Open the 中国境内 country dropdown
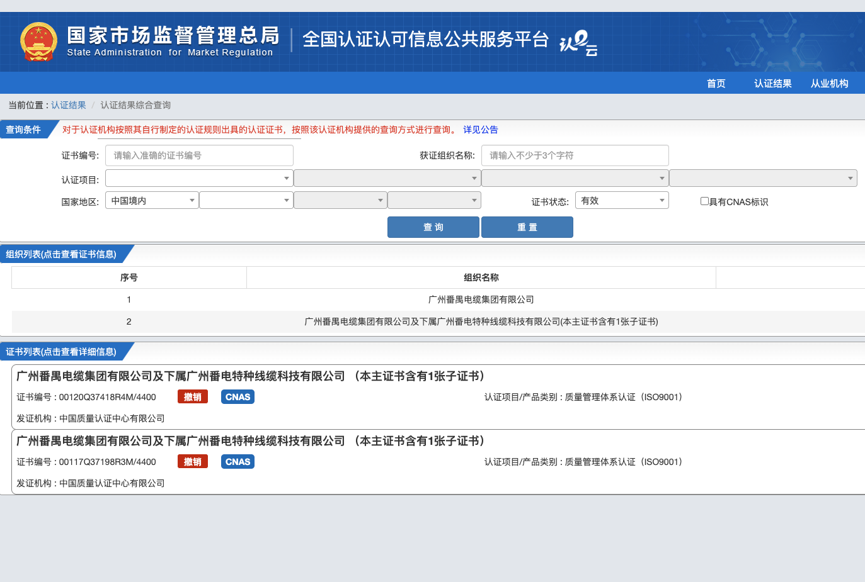Image resolution: width=865 pixels, height=582 pixels. click(152, 200)
